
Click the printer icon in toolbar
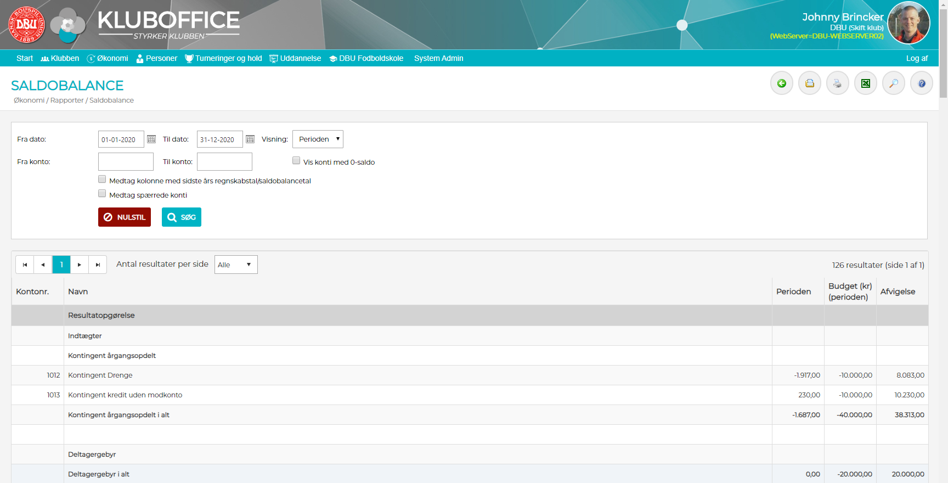[837, 83]
